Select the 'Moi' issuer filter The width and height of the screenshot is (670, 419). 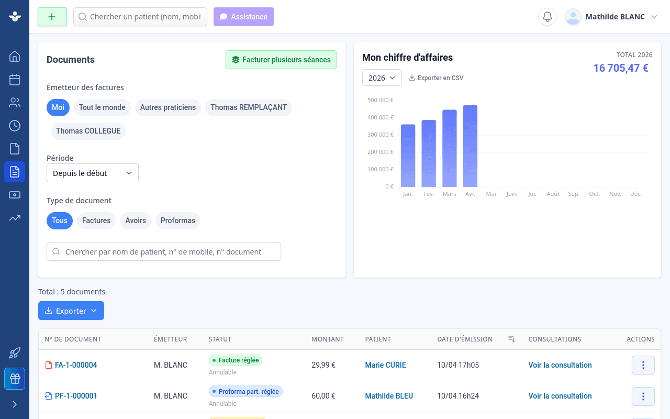point(58,107)
